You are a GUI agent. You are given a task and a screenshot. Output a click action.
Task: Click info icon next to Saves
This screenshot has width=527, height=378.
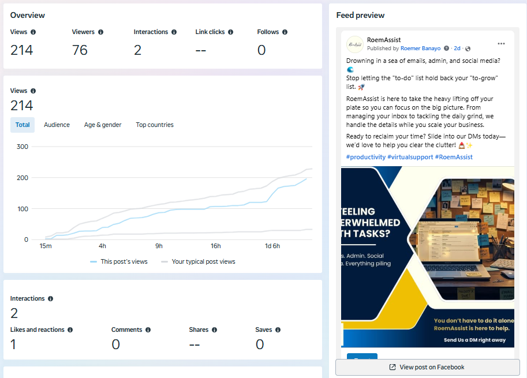point(278,330)
